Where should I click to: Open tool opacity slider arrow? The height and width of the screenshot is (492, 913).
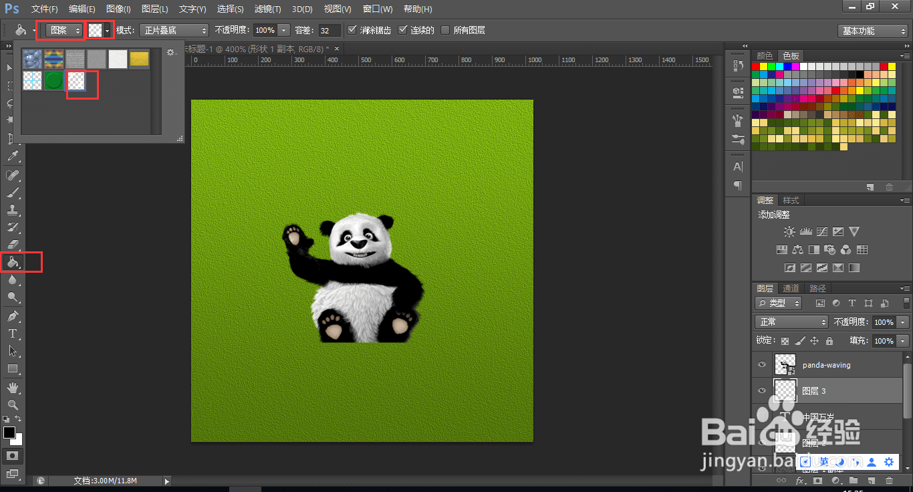(x=284, y=31)
